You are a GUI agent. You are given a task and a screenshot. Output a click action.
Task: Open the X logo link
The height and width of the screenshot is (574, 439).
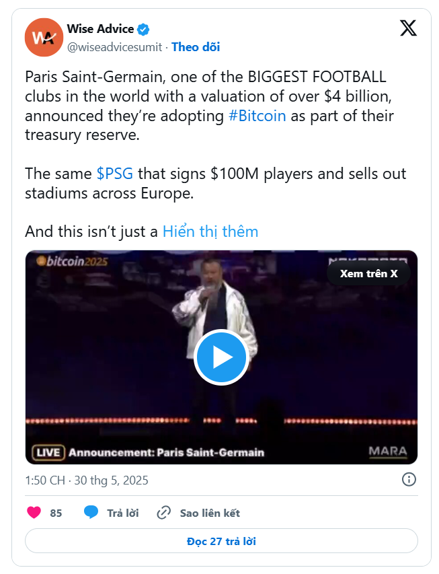[408, 28]
